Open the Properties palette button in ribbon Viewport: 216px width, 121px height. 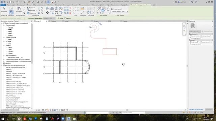[x=11, y=12]
